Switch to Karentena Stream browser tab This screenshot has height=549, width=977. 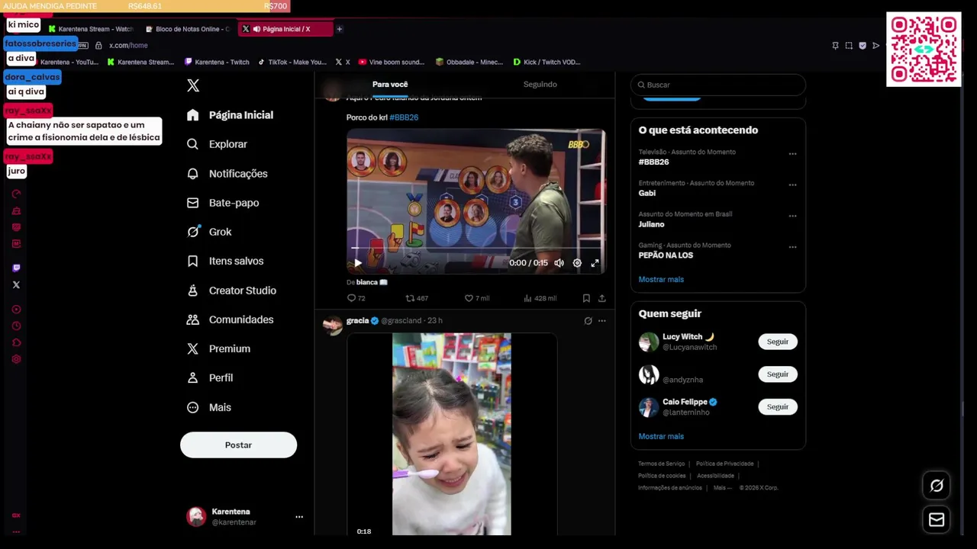point(91,29)
